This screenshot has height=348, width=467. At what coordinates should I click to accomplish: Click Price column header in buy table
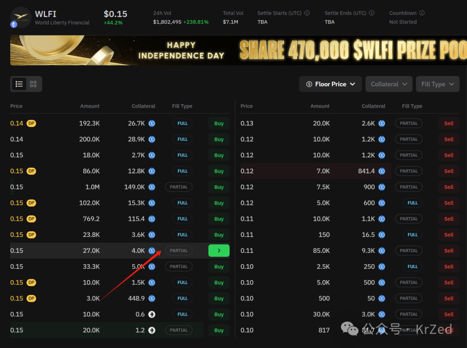tap(16, 106)
